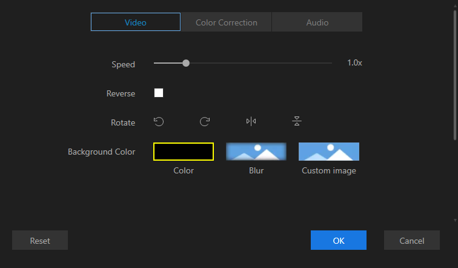Rotate the video clockwise

point(205,122)
